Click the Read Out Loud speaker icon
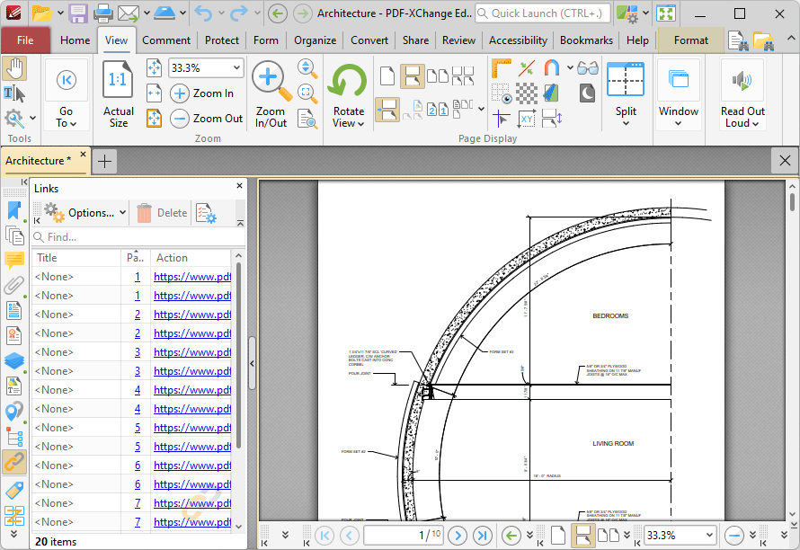Viewport: 800px width, 550px height. 742,82
